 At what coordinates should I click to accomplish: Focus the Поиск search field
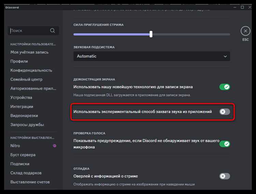pos(33,30)
